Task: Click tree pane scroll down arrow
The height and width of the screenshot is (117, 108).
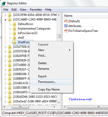Action: [x=59, y=103]
